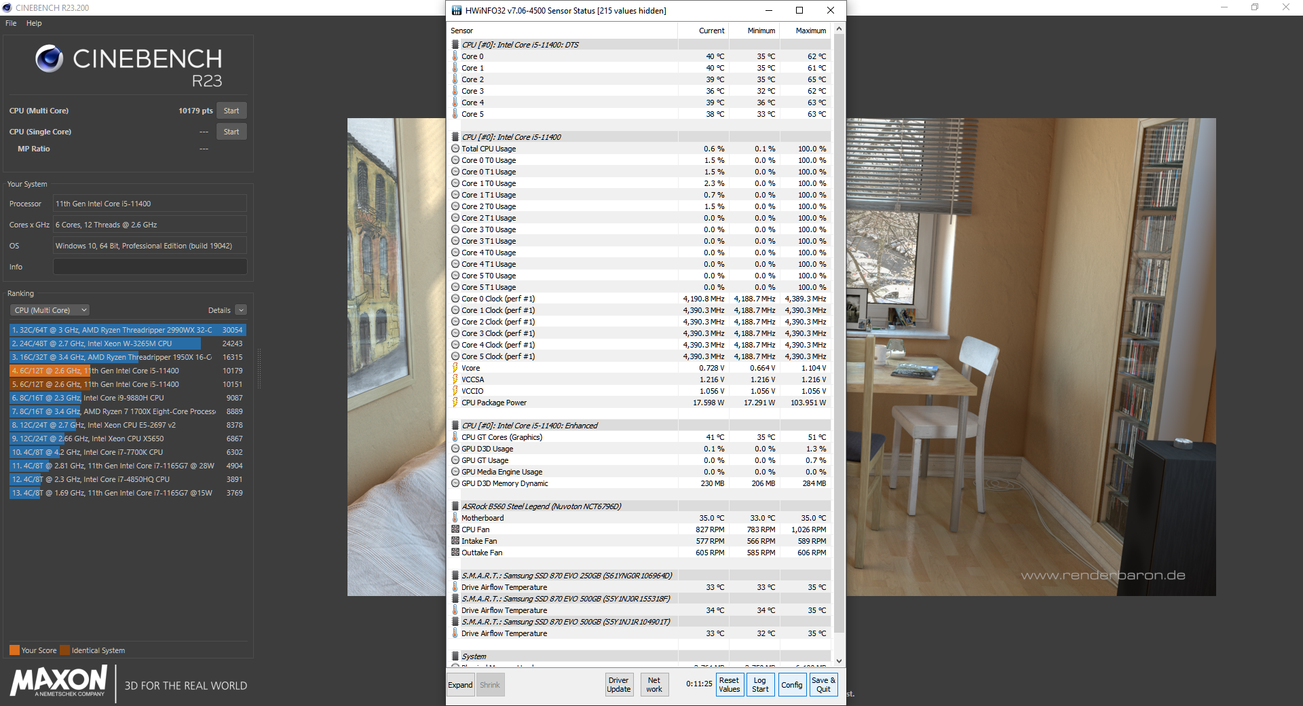Click the orange Your Score legend swatch
The height and width of the screenshot is (706, 1303).
click(14, 650)
